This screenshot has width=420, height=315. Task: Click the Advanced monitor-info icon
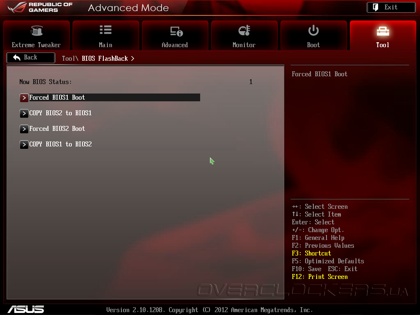click(176, 31)
